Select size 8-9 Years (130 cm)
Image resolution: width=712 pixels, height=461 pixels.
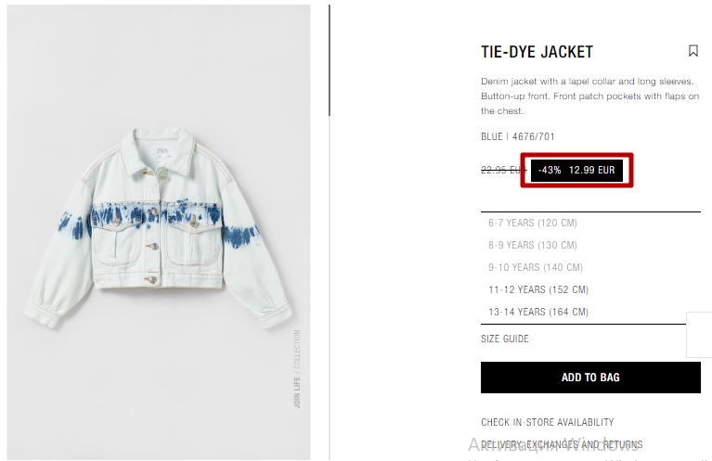coord(533,245)
